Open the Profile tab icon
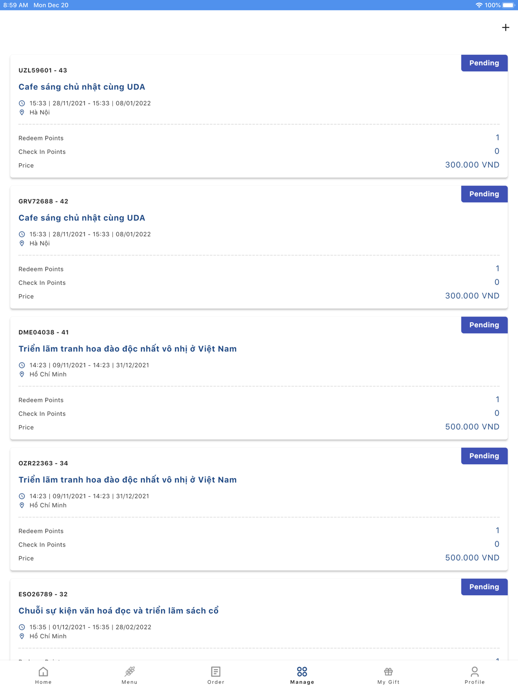Viewport: 518px width, 691px height. tap(474, 672)
